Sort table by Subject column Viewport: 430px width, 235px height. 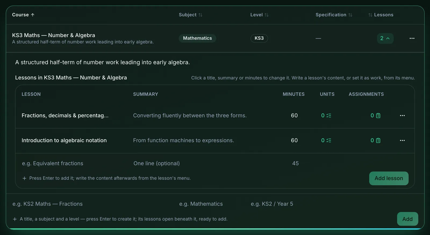point(191,15)
